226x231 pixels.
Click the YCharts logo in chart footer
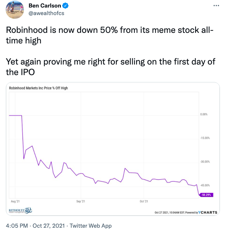(208, 212)
